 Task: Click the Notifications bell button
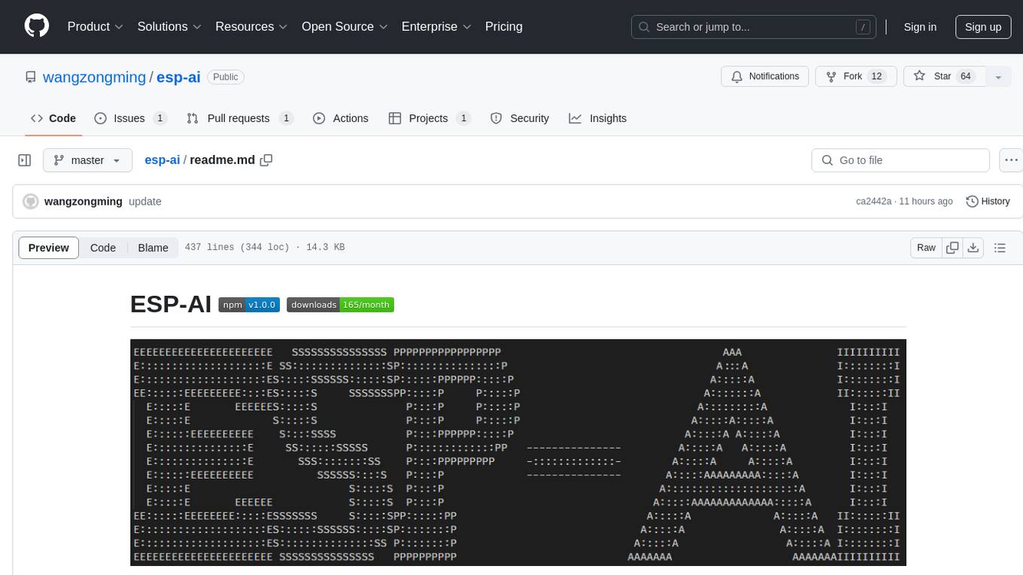[765, 77]
